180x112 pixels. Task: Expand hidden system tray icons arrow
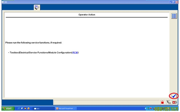coord(146,108)
